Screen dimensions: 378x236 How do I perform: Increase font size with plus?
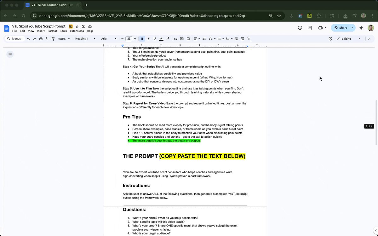click(x=135, y=39)
